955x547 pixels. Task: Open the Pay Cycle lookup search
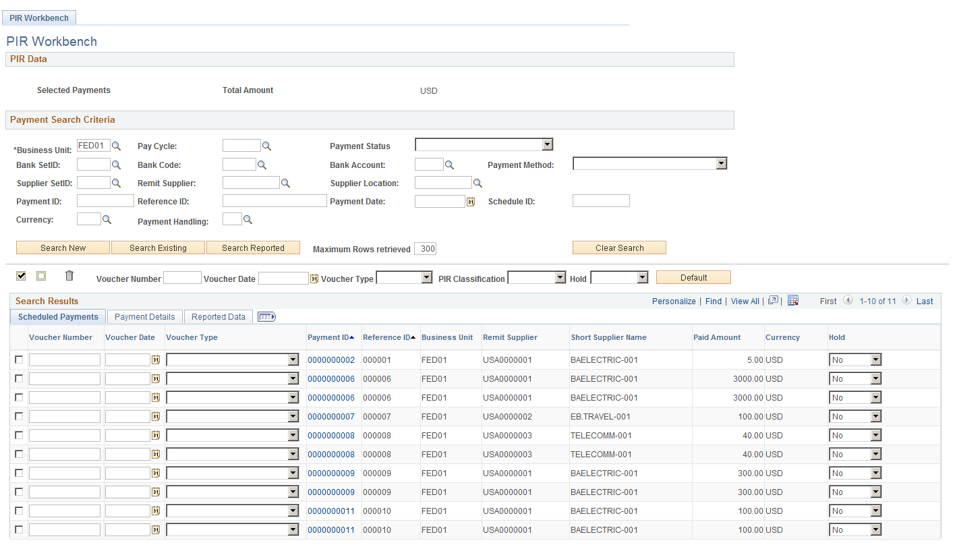tap(264, 144)
